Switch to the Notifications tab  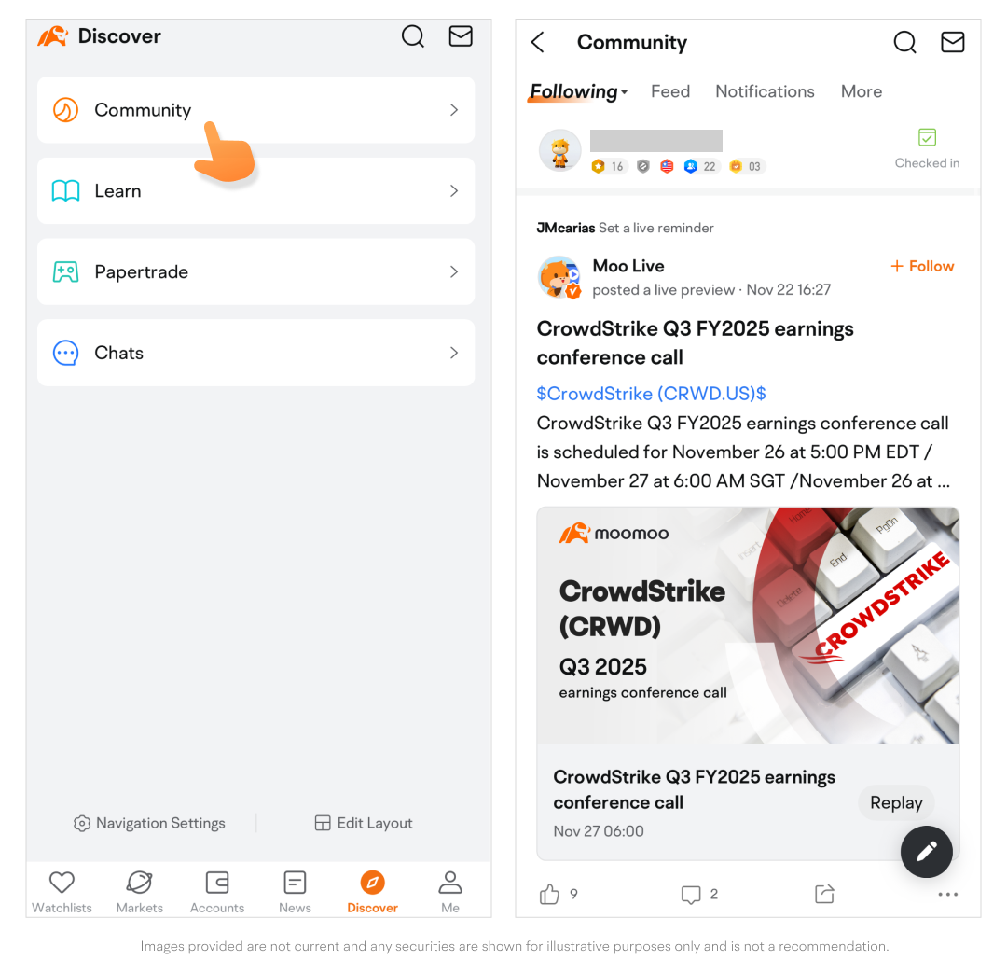tap(765, 91)
